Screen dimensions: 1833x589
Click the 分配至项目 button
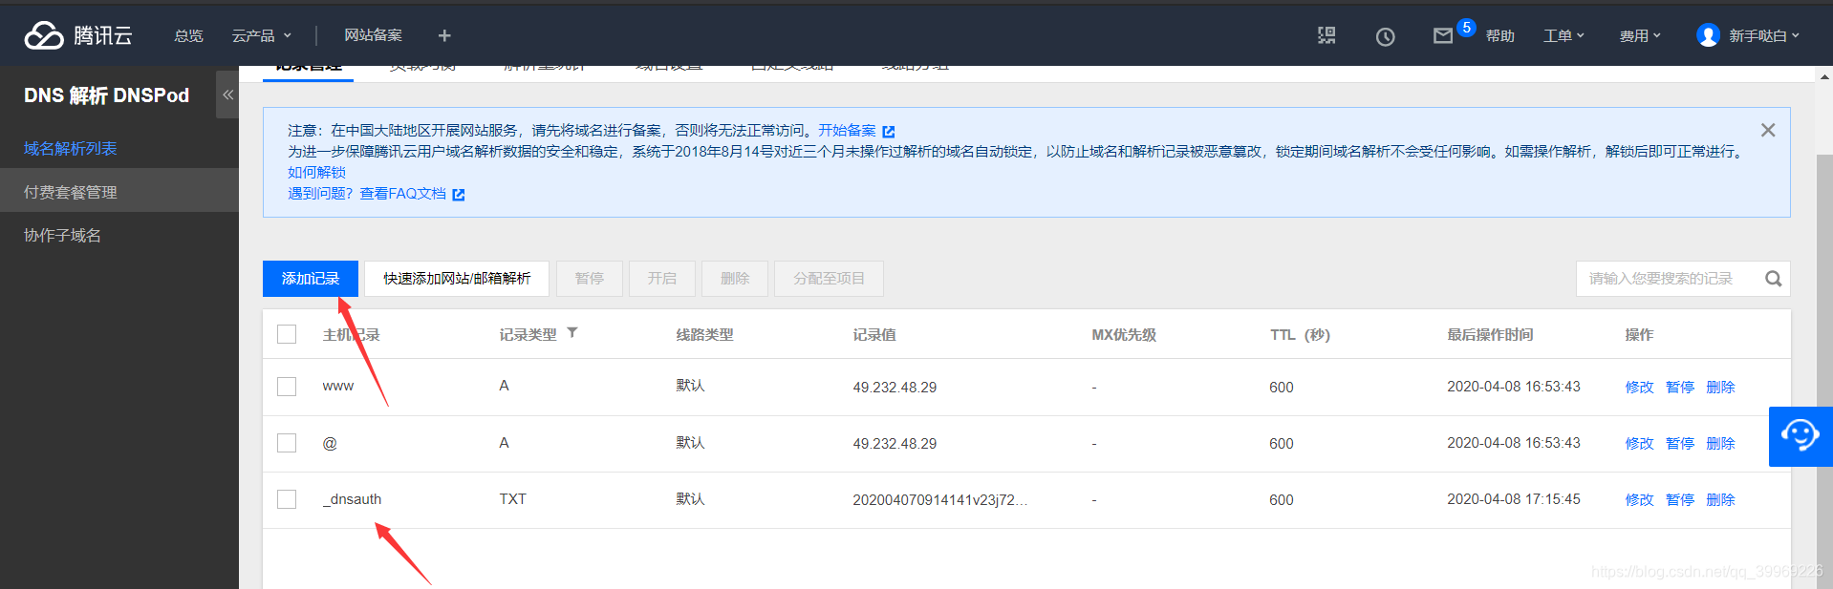[829, 279]
